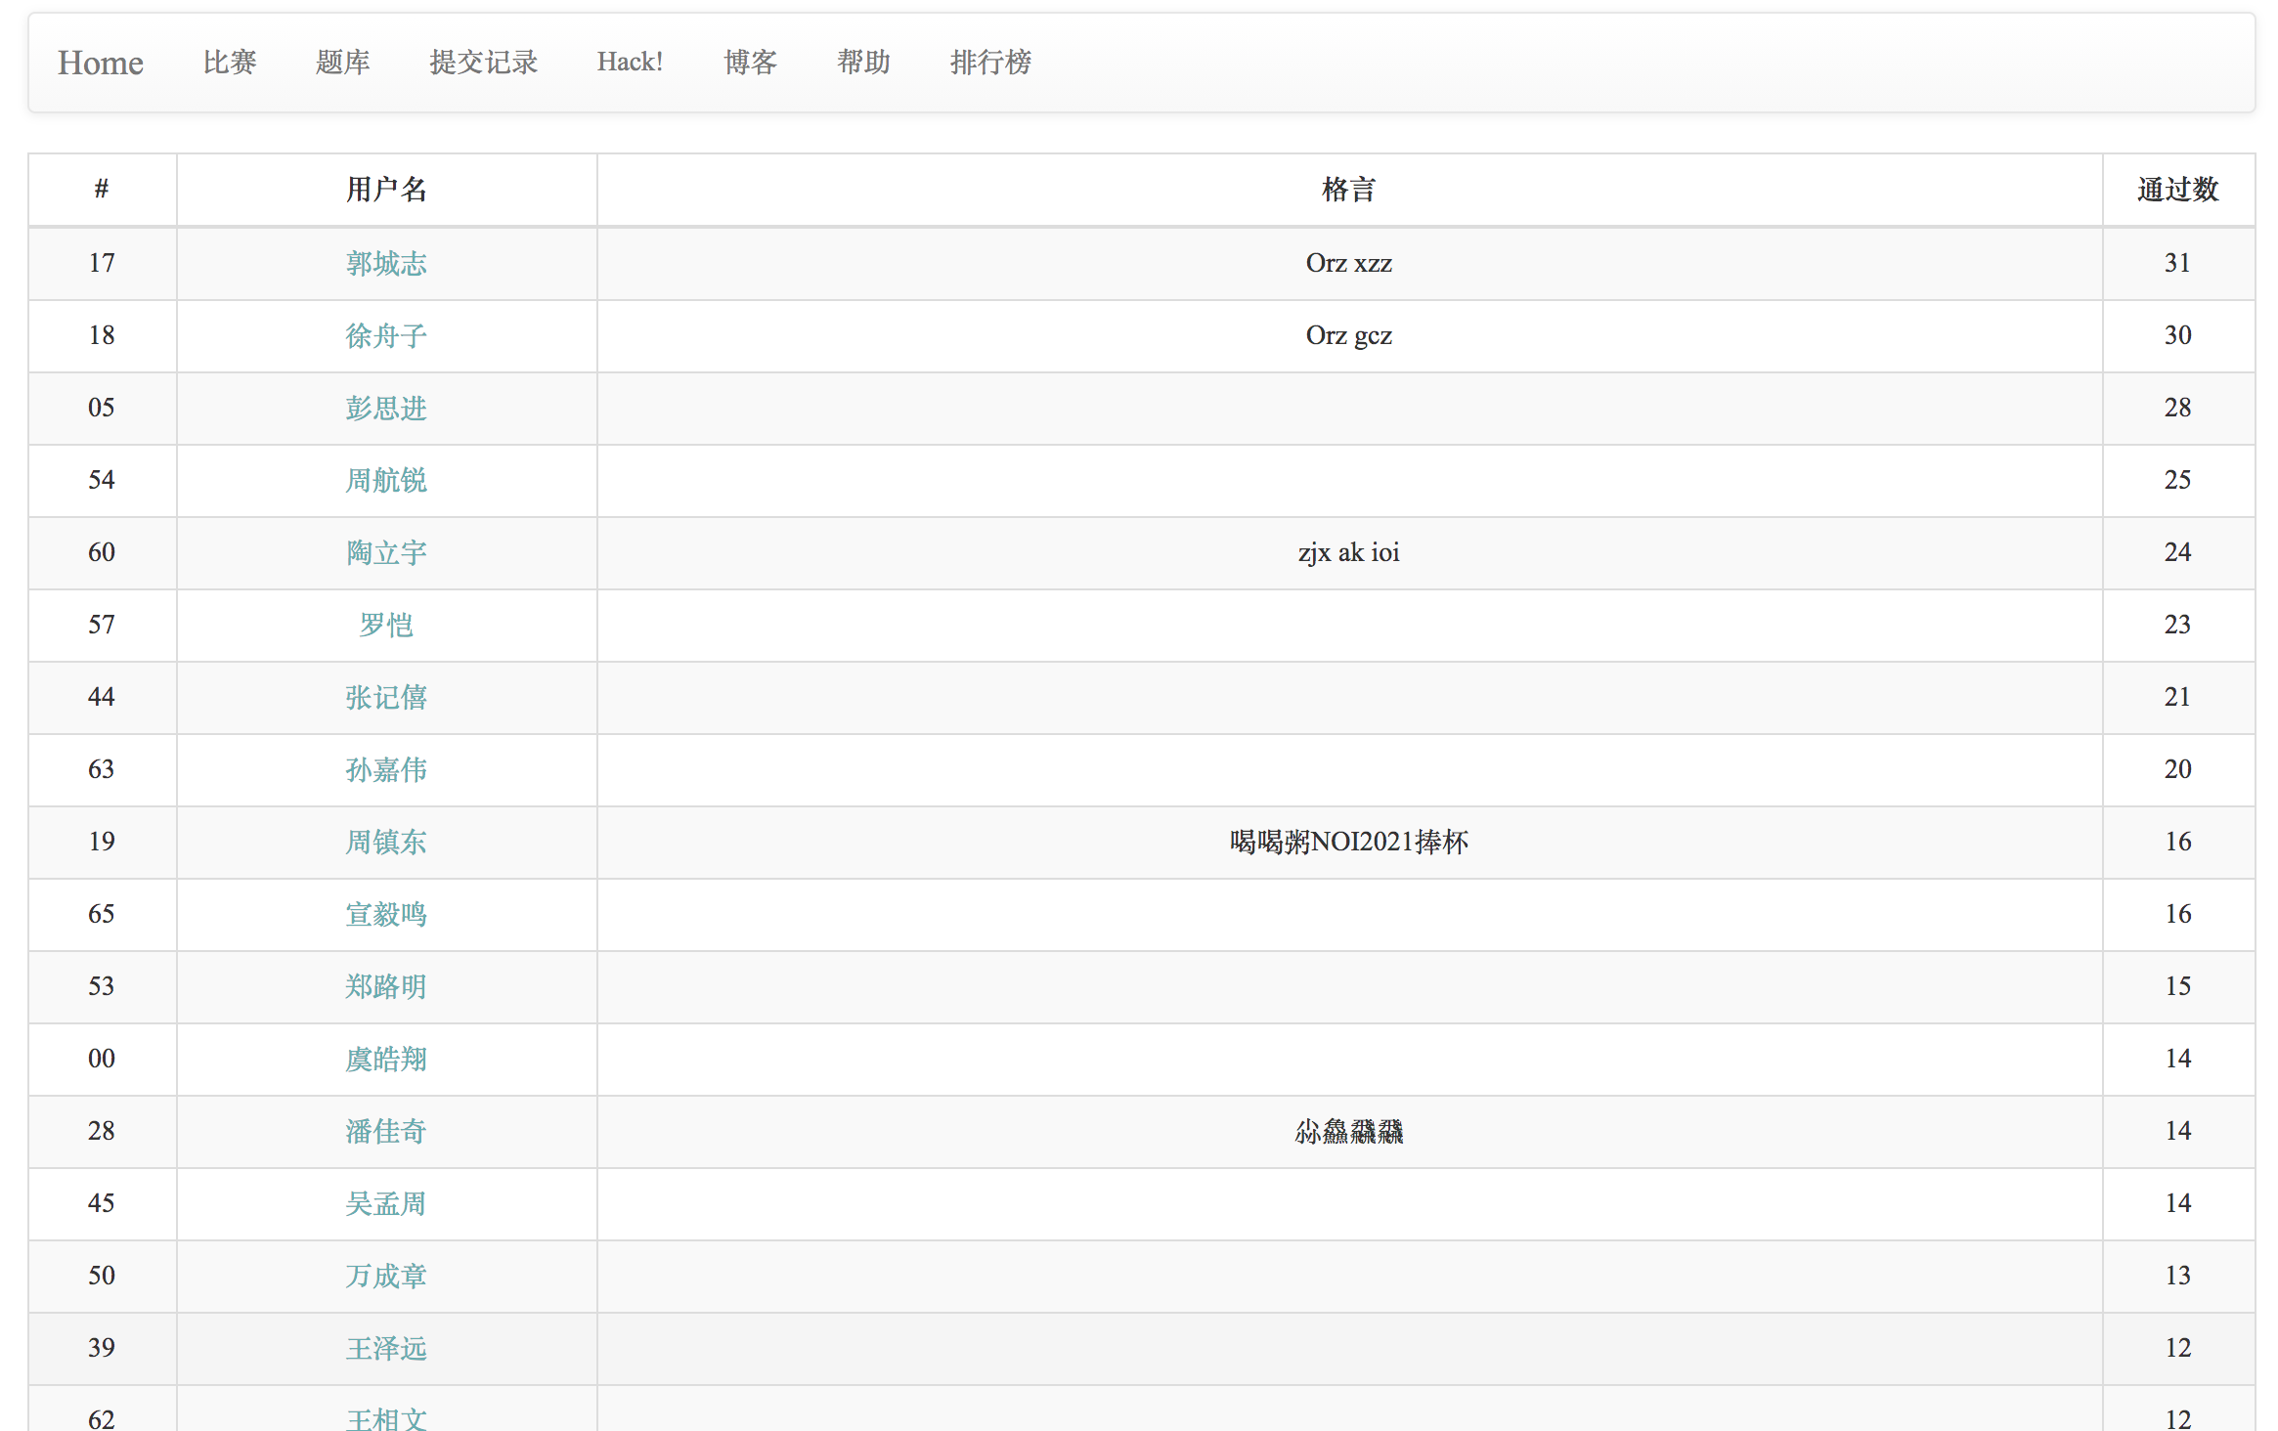Open user 周航锐's profile
This screenshot has width=2278, height=1431.
(386, 480)
